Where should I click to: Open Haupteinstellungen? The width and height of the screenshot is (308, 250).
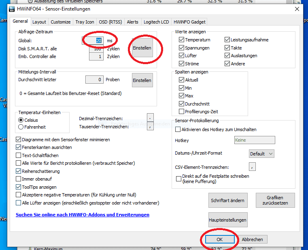pos(228,220)
